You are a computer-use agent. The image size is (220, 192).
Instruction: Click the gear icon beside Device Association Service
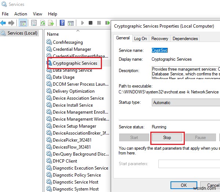click(x=49, y=98)
